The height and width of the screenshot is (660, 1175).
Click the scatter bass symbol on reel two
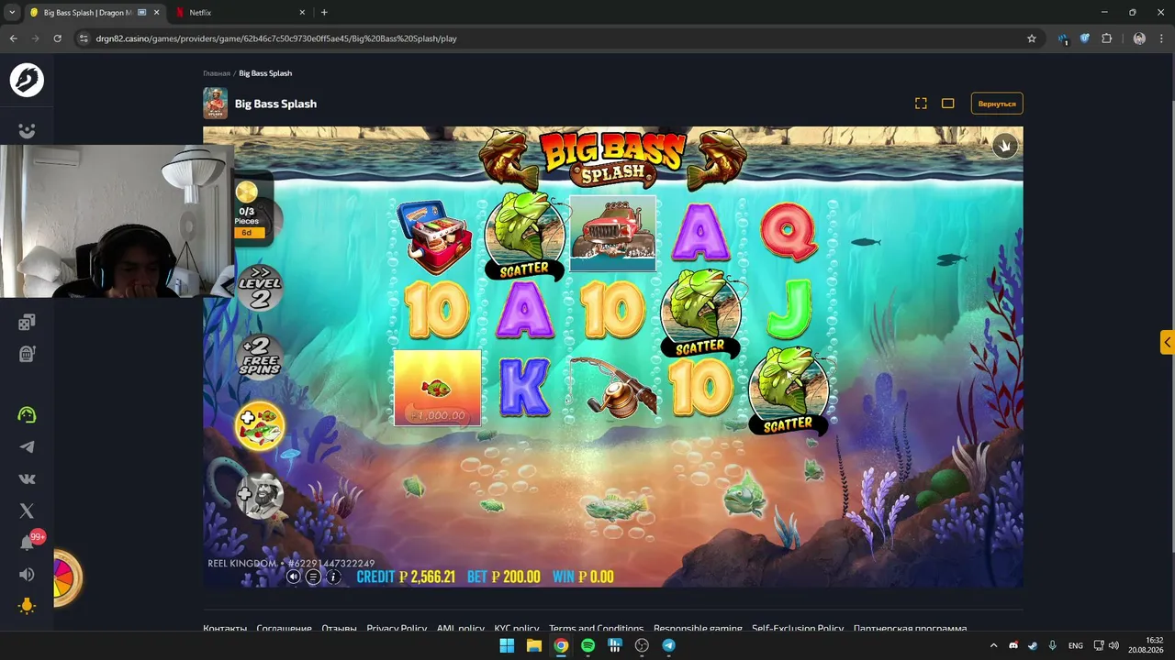tap(525, 236)
